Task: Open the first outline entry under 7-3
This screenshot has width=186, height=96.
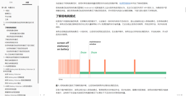Action: pyautogui.click(x=12, y=60)
